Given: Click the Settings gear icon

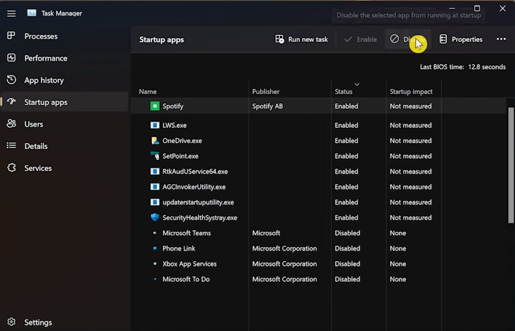Looking at the screenshot, I should [x=12, y=322].
